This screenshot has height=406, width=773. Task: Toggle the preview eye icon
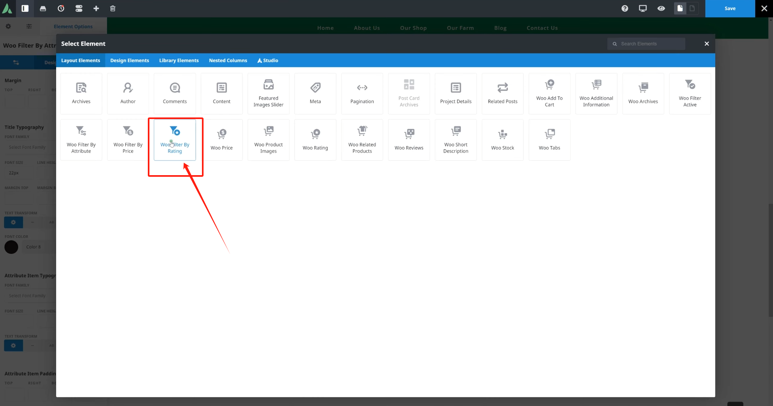661,8
